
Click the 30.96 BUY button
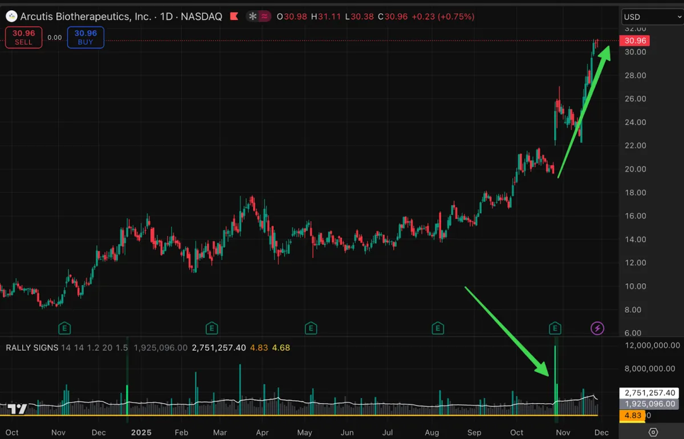click(85, 37)
